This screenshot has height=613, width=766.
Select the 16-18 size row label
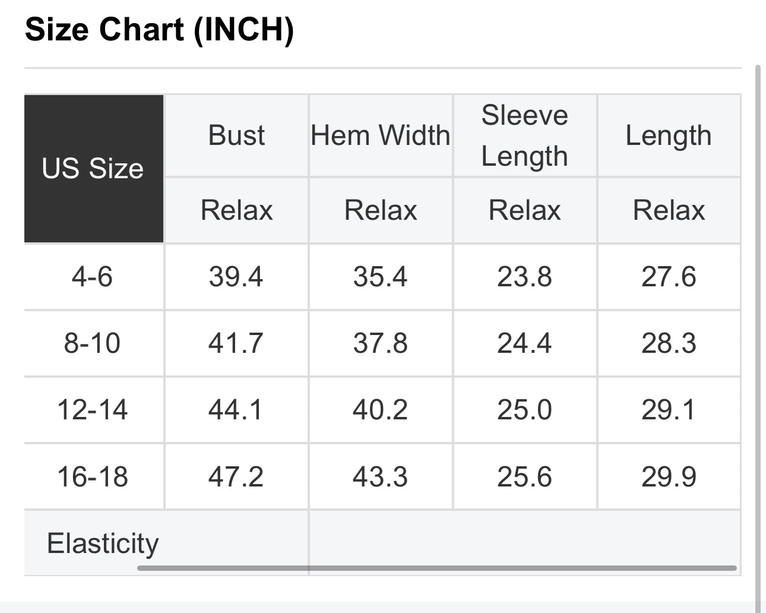[x=93, y=476]
